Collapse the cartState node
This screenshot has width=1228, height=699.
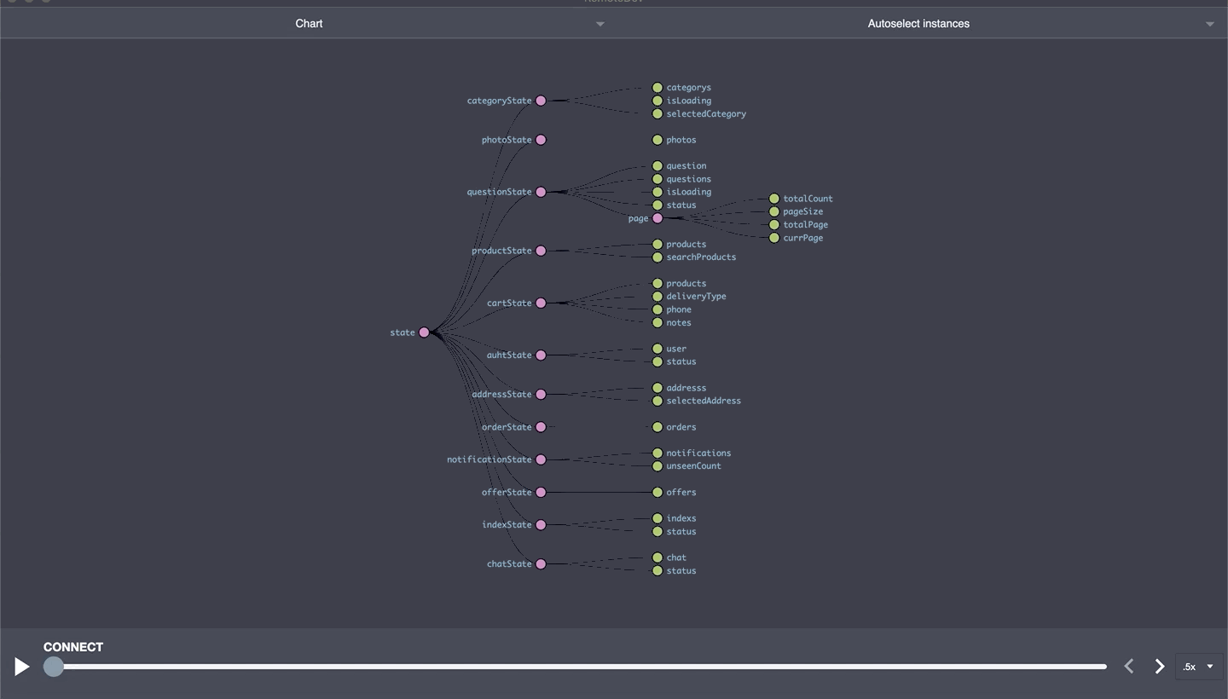pos(541,303)
